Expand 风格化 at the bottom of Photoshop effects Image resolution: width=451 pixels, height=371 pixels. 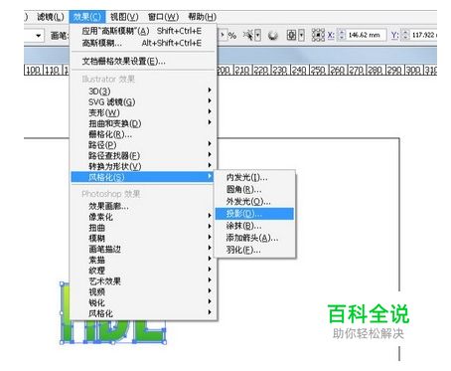pos(143,313)
